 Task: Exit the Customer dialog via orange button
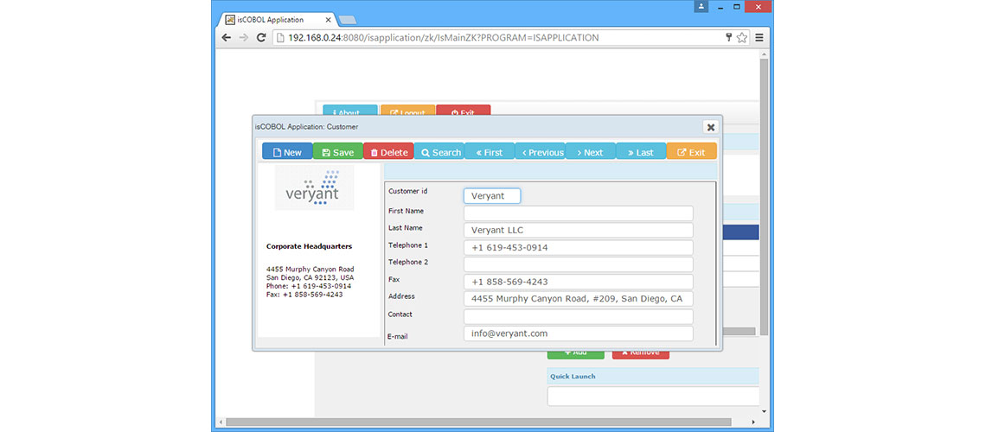point(692,152)
